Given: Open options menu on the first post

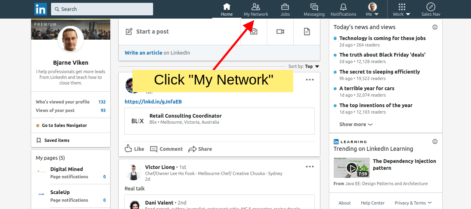Looking at the screenshot, I should click(310, 80).
